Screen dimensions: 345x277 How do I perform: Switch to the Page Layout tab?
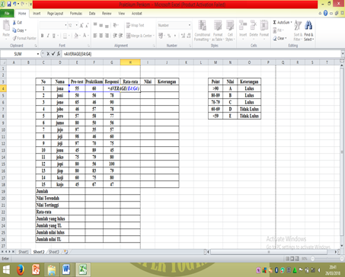click(x=55, y=14)
